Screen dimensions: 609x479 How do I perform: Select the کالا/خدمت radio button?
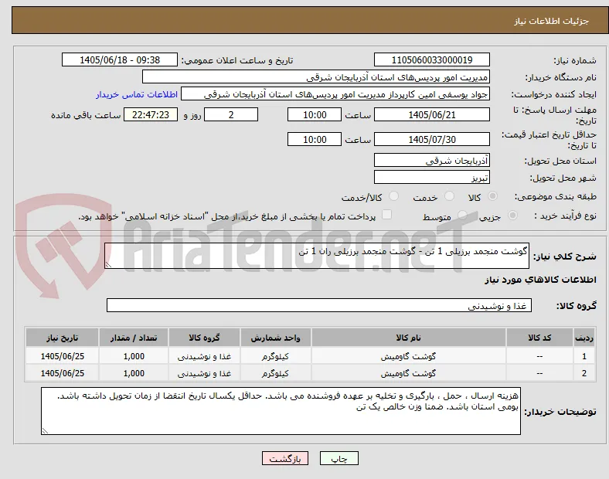(394, 196)
